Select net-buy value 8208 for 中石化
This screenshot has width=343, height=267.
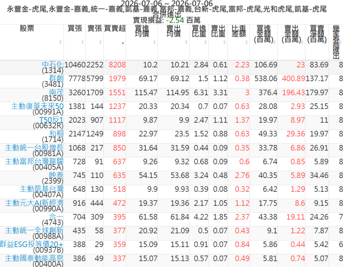pyautogui.click(x=117, y=65)
